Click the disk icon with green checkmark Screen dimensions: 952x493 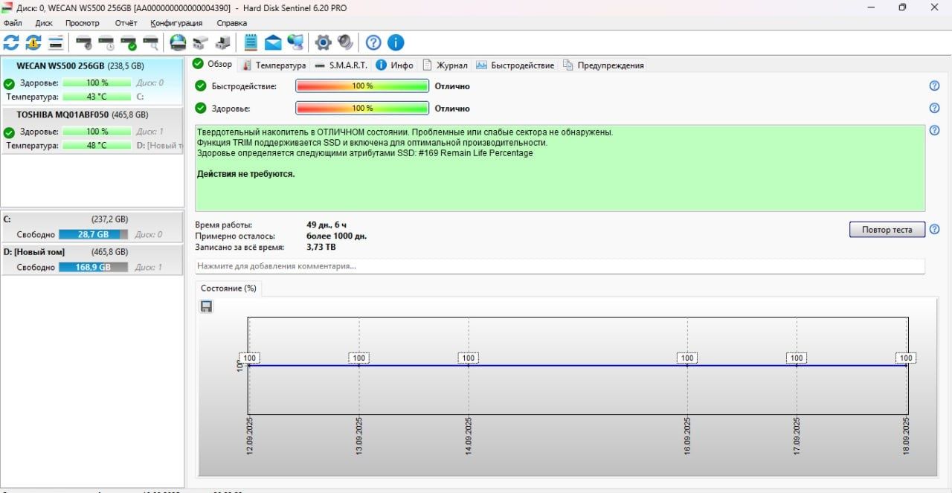129,42
